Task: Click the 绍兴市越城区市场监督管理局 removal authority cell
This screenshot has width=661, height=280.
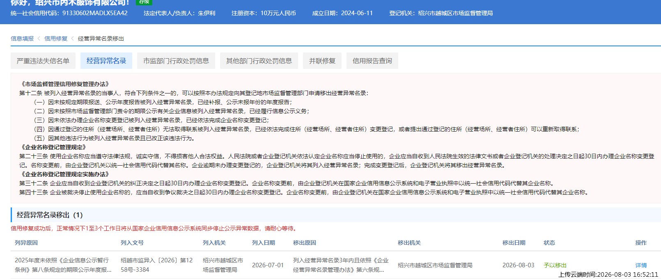Action: tap(435, 265)
